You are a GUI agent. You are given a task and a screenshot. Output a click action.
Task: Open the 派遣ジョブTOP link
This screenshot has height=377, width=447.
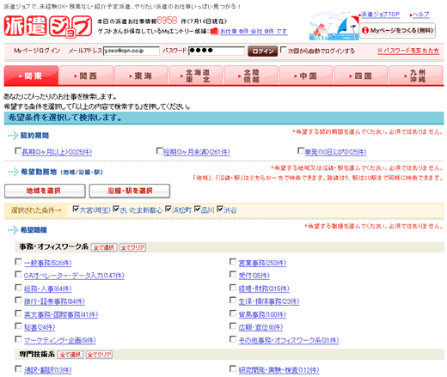coord(380,15)
